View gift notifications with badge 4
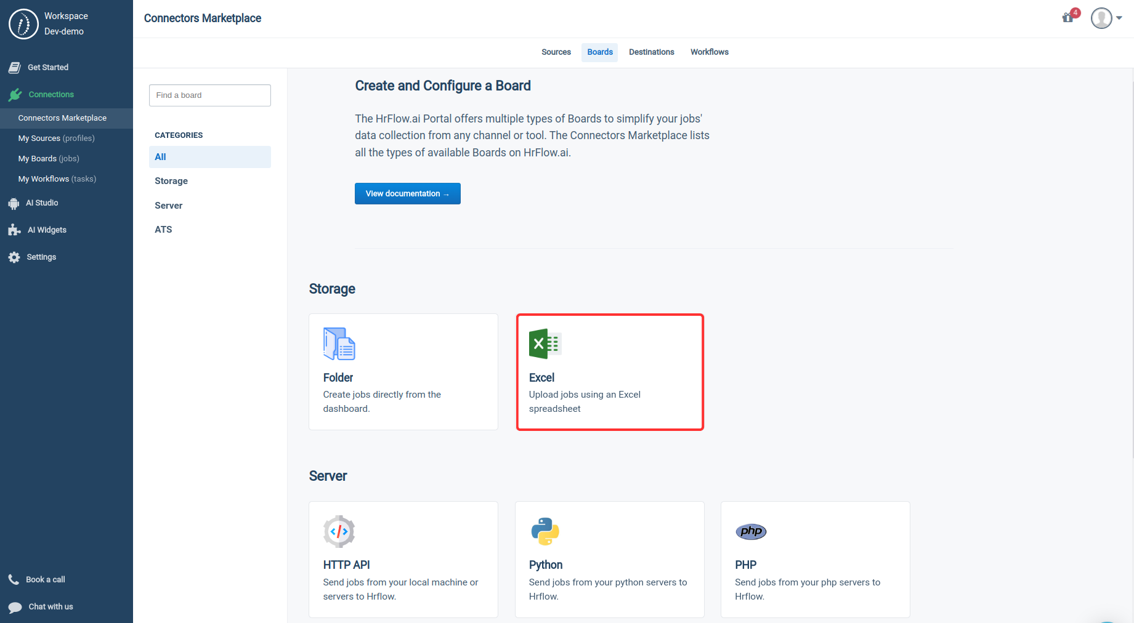 coord(1068,17)
